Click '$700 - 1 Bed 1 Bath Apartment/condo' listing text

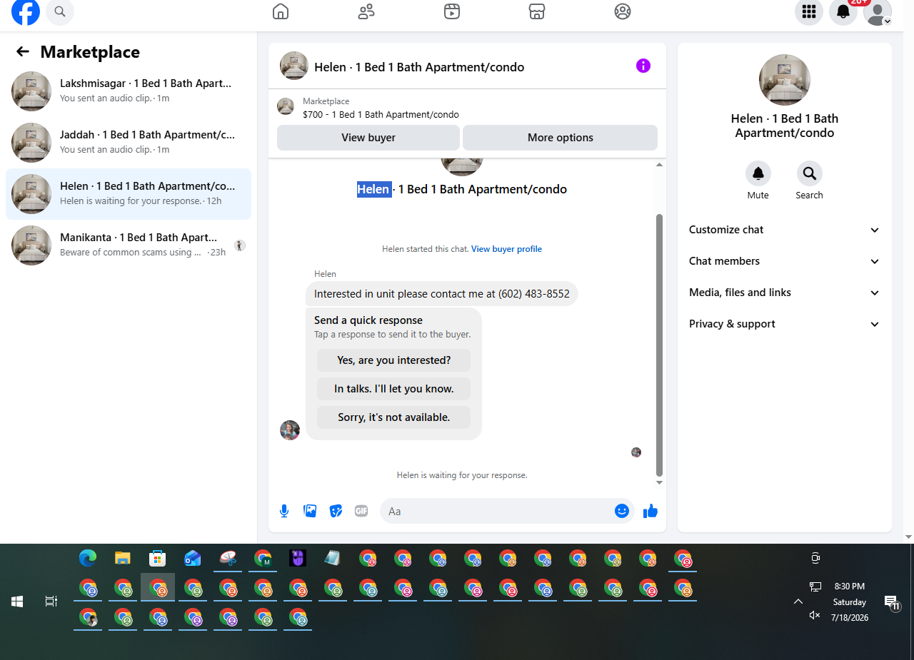pos(381,114)
